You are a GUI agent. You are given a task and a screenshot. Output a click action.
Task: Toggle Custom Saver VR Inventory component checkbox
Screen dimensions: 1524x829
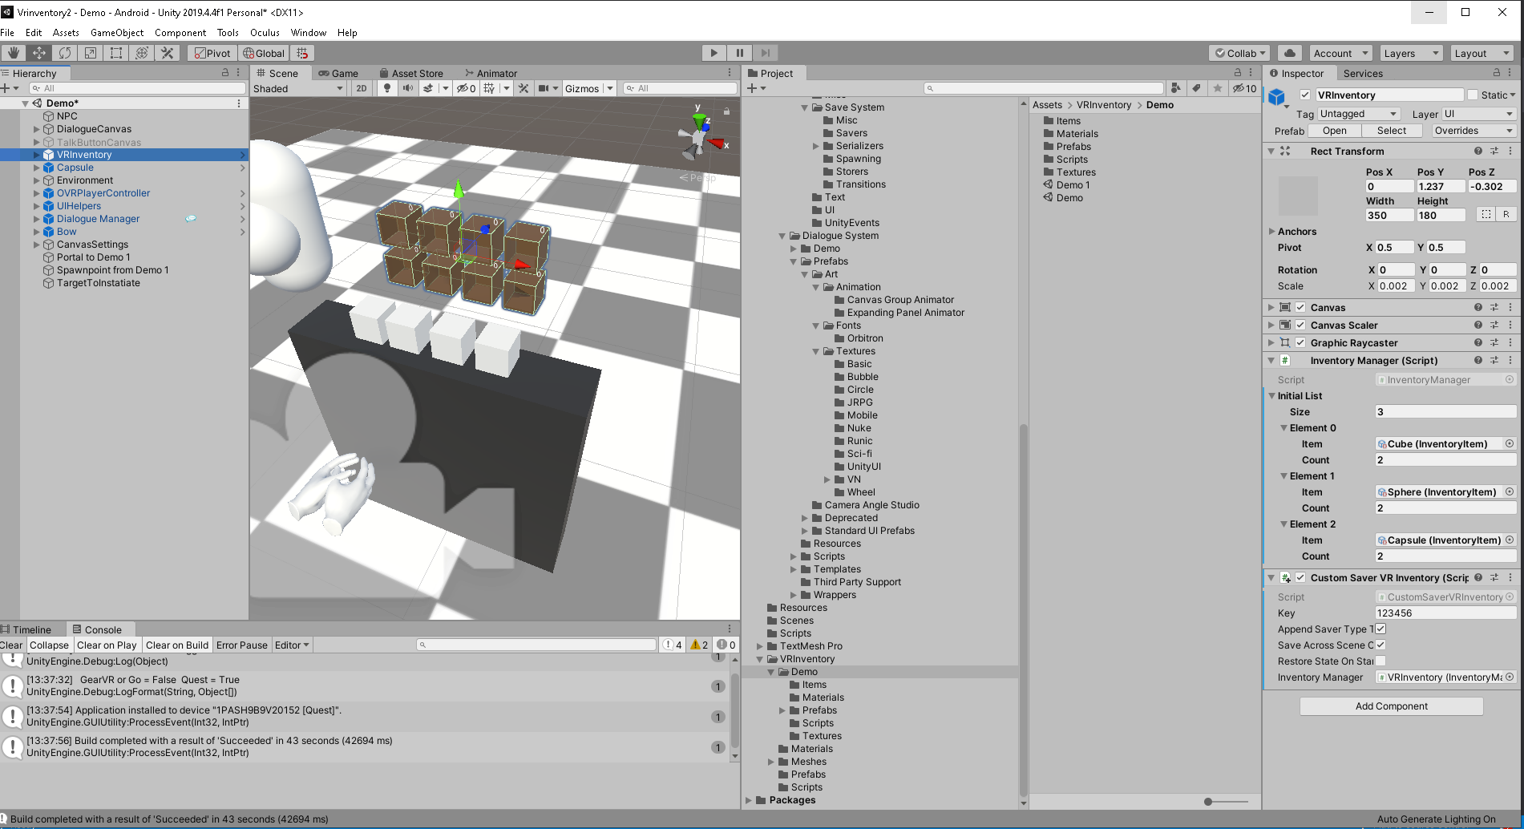pyautogui.click(x=1300, y=577)
